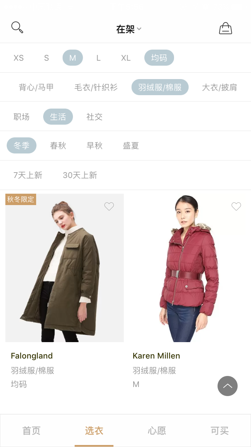Open search with the magnifier icon
The image size is (251, 447).
[17, 27]
